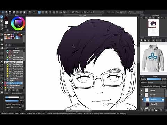Viewport: 167px width, 125px height.
Task: Click the Open Image folder icon in Reference
Action: [145, 40]
